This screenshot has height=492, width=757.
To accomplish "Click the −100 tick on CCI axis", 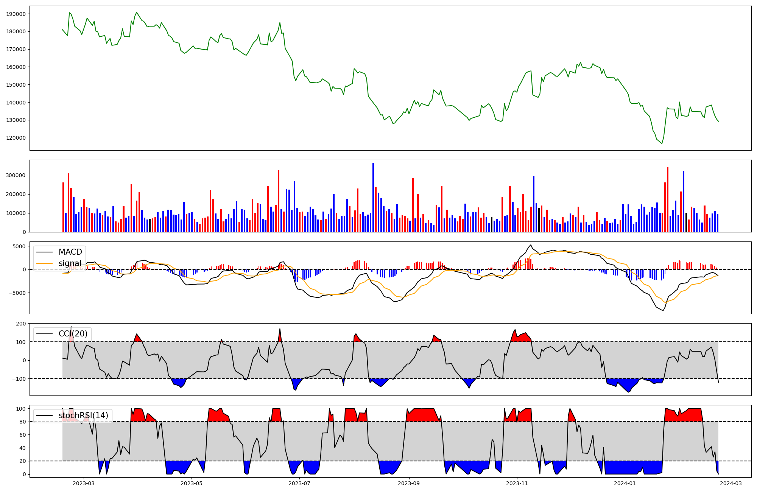I will [x=19, y=379].
